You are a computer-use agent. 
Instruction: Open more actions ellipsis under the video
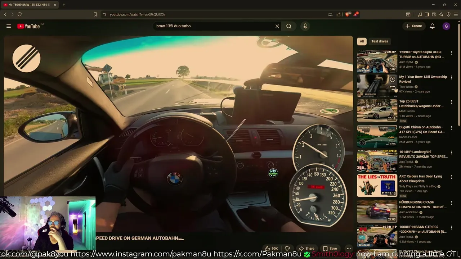click(x=349, y=248)
